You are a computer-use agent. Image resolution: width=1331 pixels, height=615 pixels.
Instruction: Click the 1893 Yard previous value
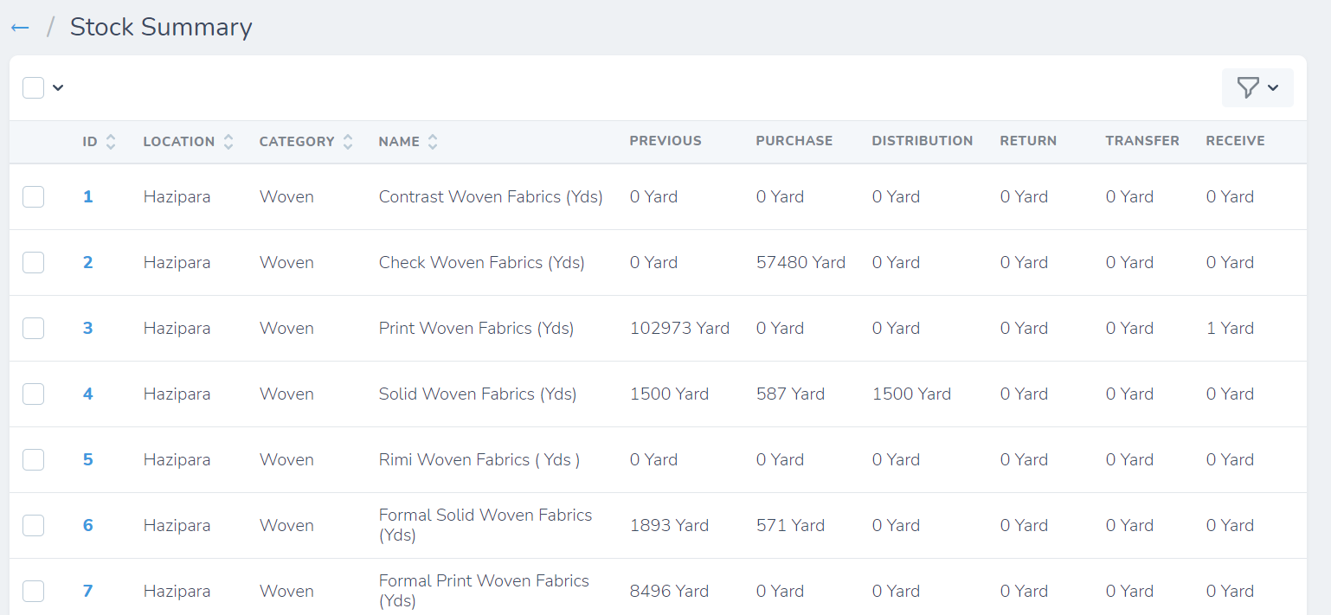point(669,525)
